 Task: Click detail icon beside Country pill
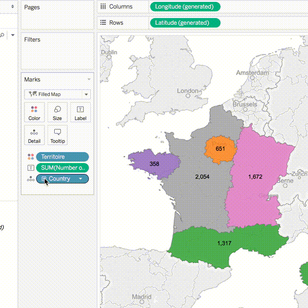point(30,179)
